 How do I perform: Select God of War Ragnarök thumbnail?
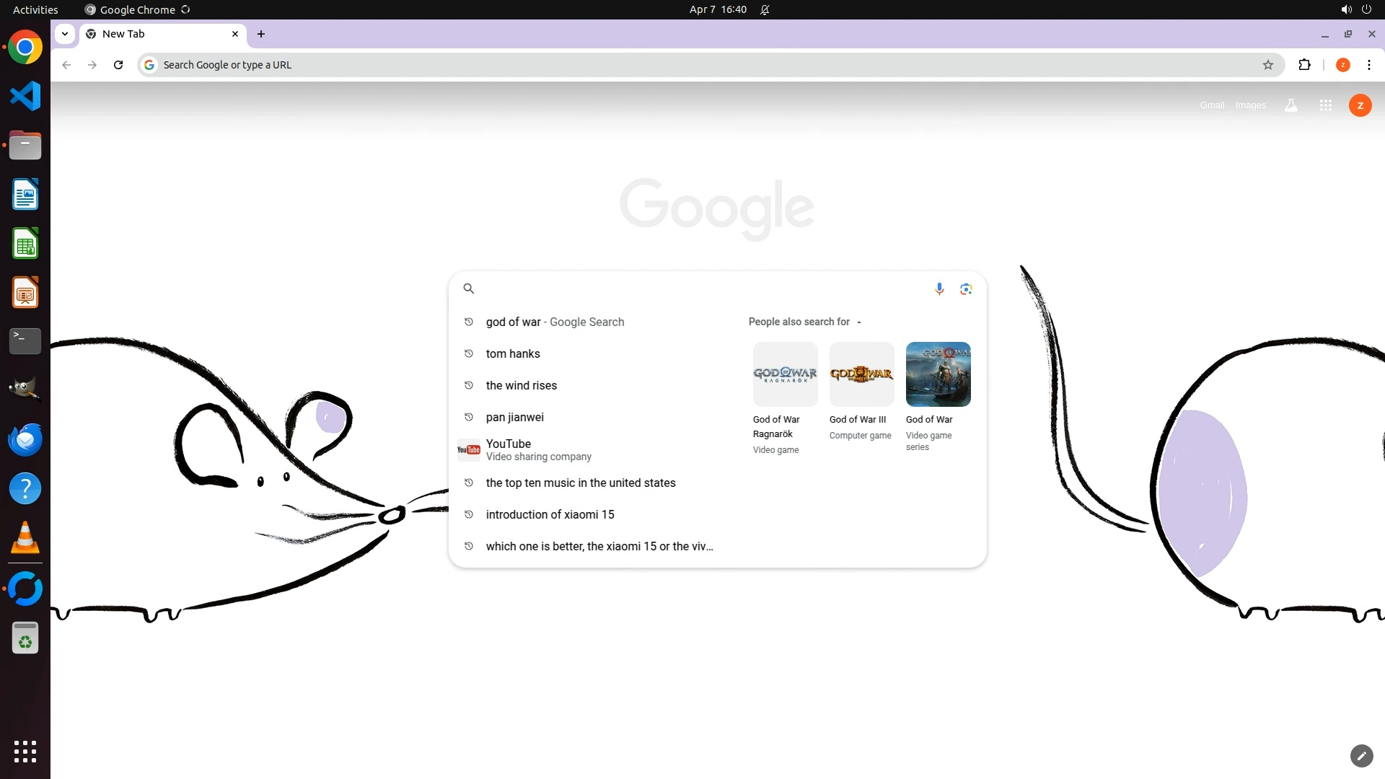(x=785, y=374)
